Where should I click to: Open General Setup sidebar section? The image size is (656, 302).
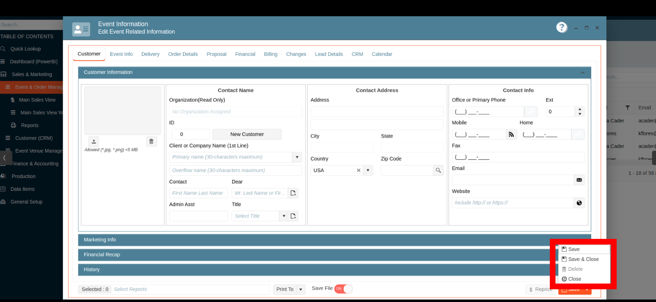(26, 201)
